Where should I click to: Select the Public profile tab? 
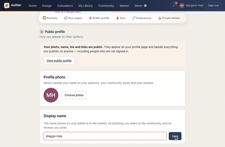[x=99, y=18]
